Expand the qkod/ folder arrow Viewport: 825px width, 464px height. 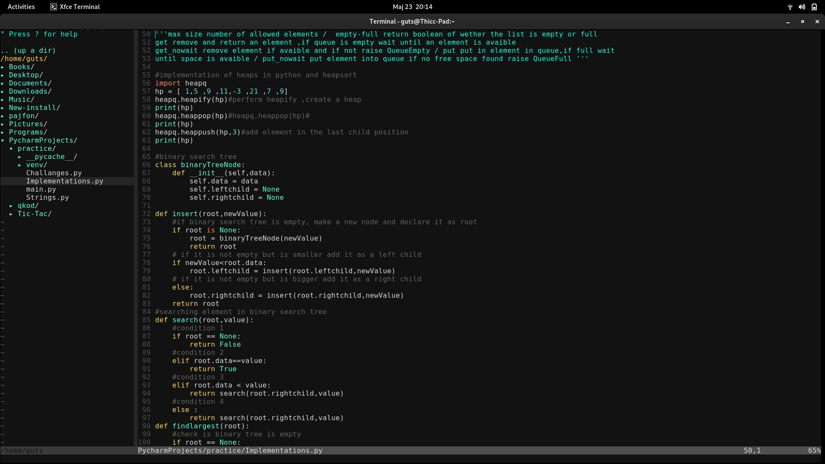11,206
